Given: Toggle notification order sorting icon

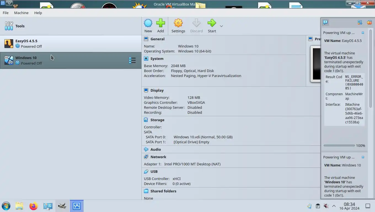Looking at the screenshot, I should click(360, 22).
